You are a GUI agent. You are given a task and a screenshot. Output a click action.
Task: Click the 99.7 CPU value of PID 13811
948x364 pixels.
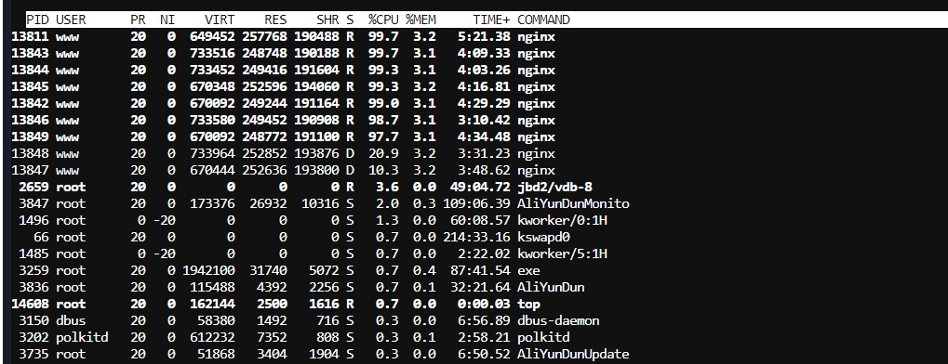(x=383, y=37)
